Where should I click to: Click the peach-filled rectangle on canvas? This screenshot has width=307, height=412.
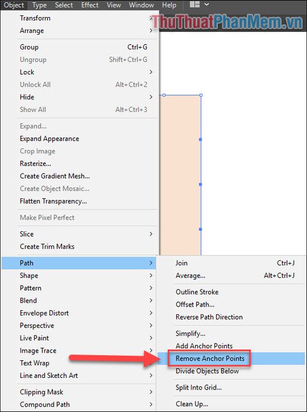180,175
